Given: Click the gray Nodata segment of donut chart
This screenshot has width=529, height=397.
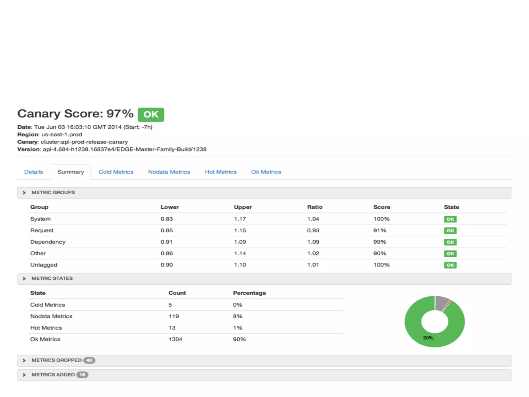Looking at the screenshot, I should coord(441,303).
